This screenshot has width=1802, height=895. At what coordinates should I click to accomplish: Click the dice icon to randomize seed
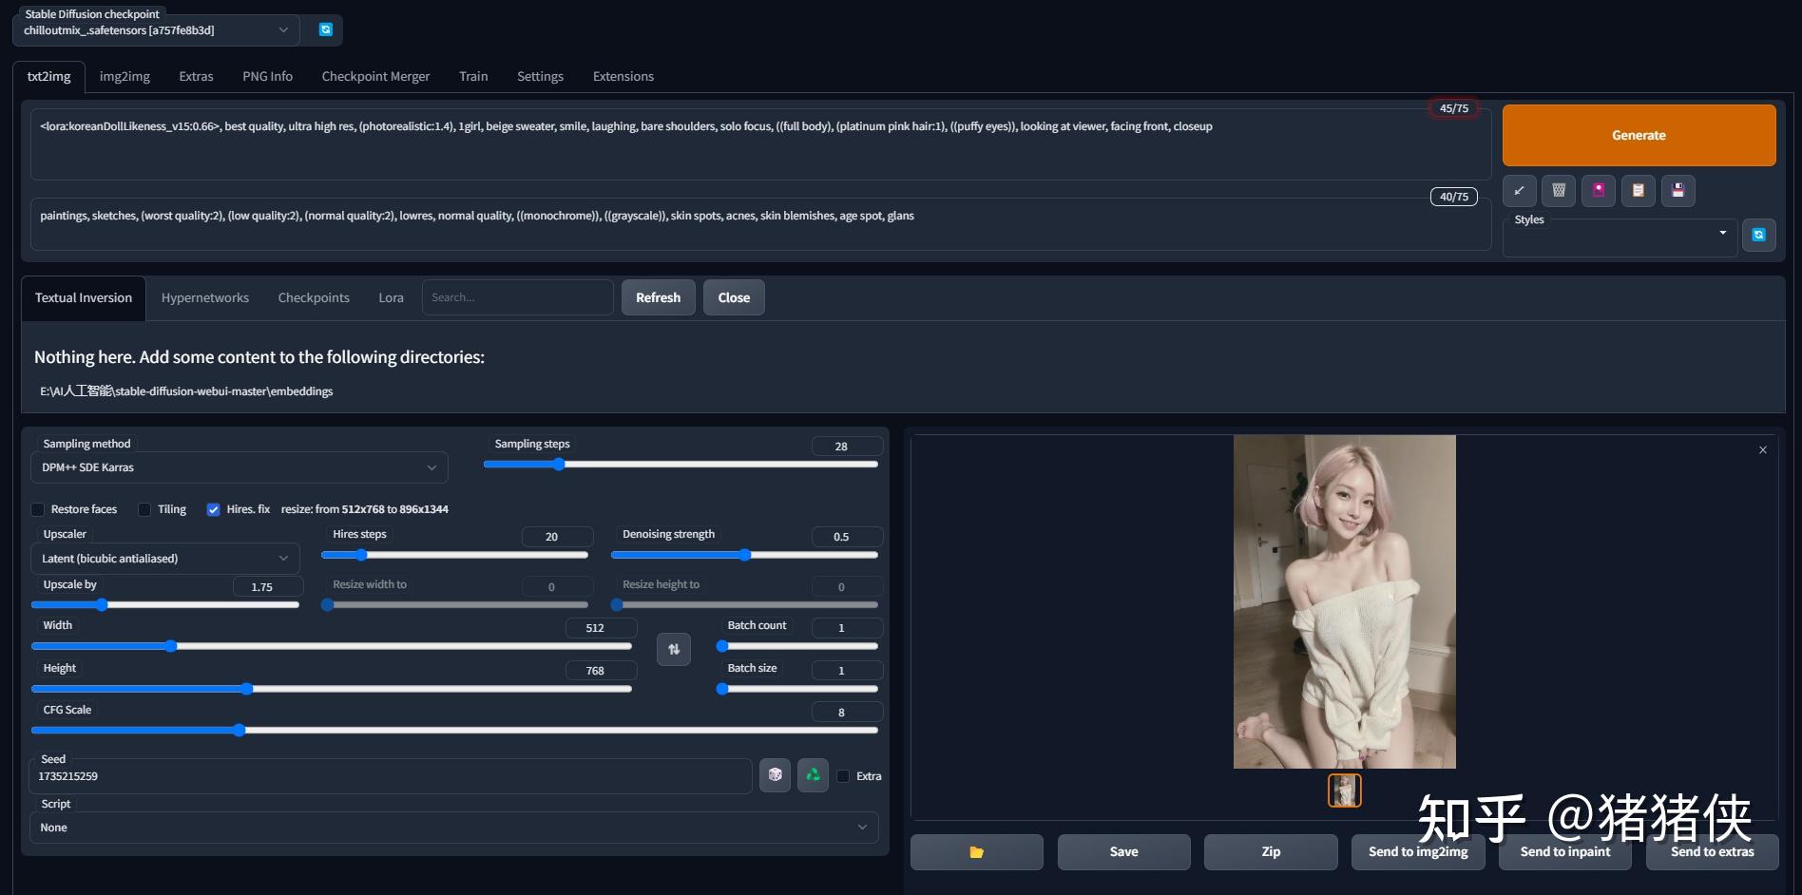[775, 775]
